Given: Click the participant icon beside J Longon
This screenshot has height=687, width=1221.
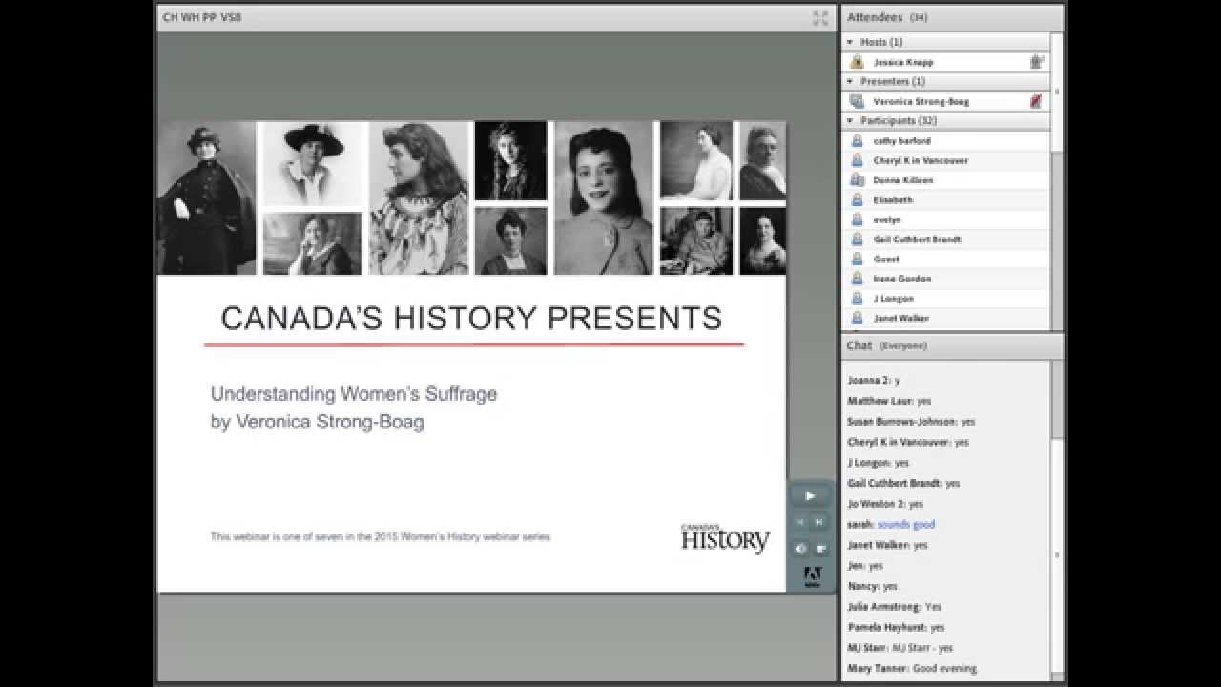Looking at the screenshot, I should pos(857,299).
